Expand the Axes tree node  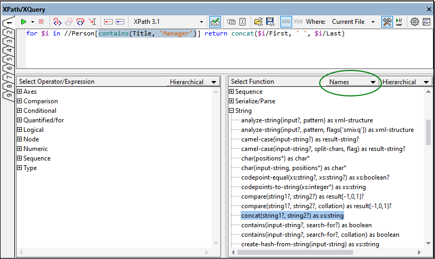coord(20,92)
